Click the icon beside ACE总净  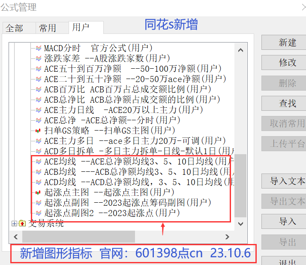39,120
